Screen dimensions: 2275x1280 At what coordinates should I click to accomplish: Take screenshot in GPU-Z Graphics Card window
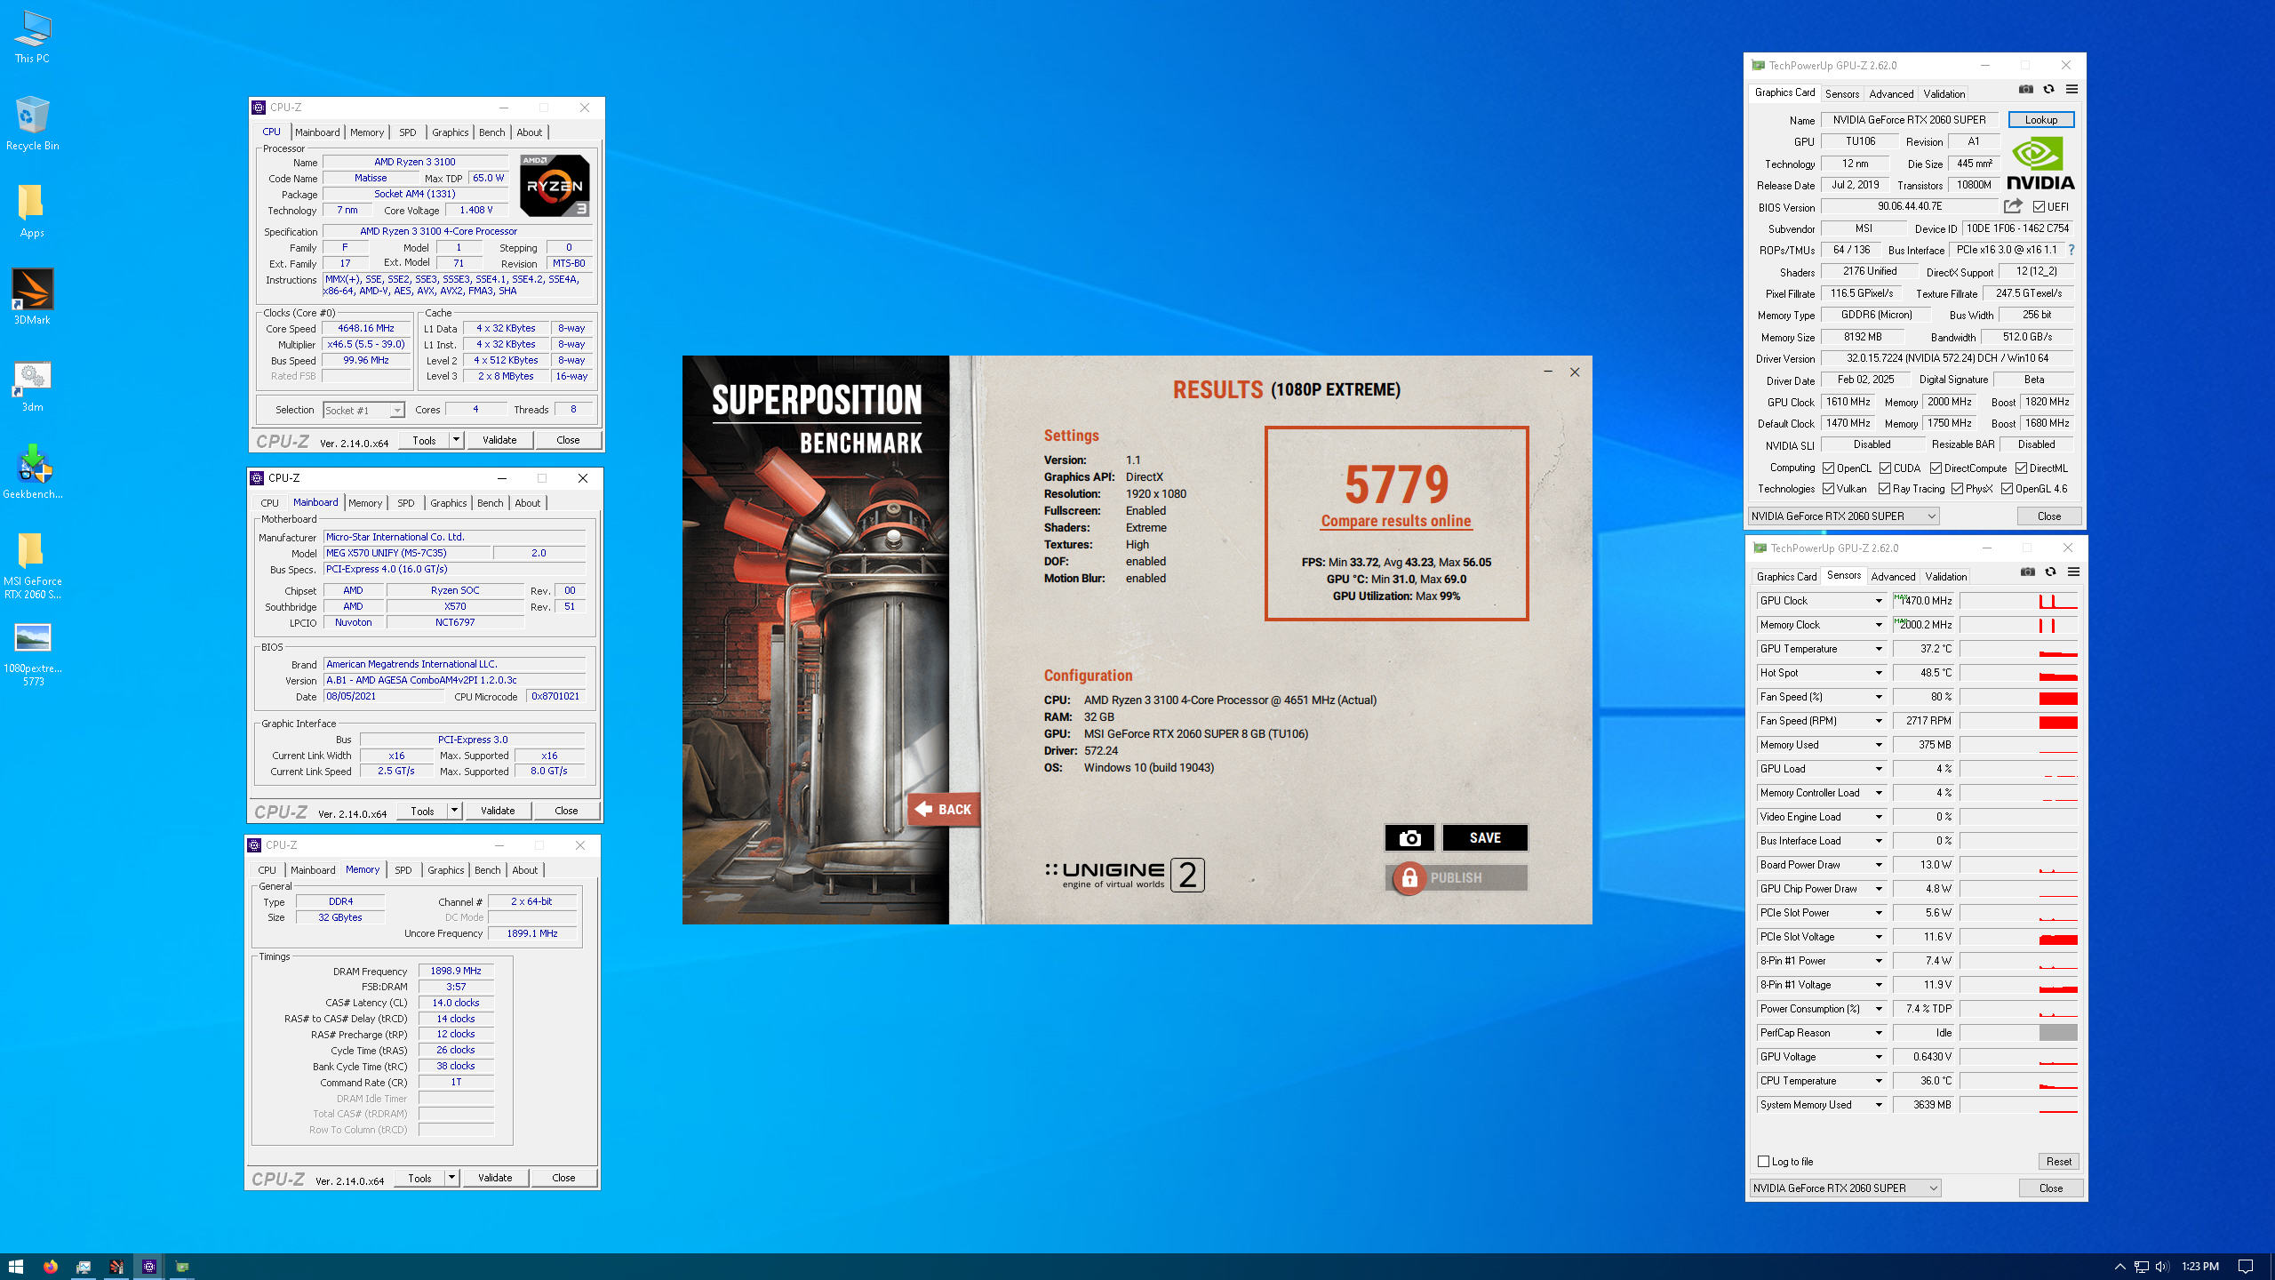(x=2025, y=89)
